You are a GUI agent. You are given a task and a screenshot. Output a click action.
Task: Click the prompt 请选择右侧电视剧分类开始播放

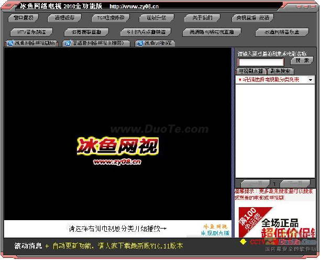pyautogui.click(x=118, y=229)
